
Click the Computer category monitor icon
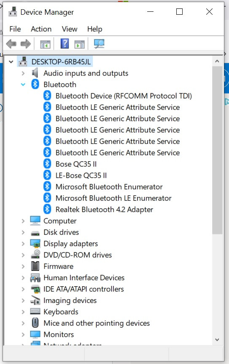[35, 221]
